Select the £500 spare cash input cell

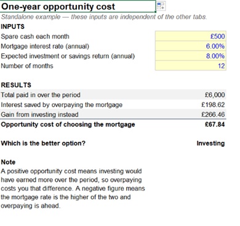coord(191,36)
